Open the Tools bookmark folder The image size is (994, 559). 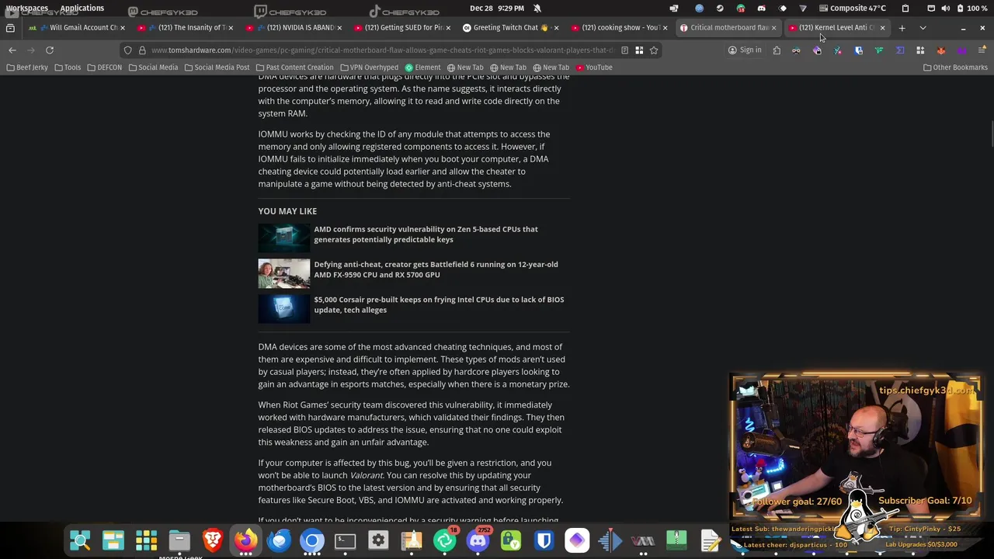coord(68,68)
